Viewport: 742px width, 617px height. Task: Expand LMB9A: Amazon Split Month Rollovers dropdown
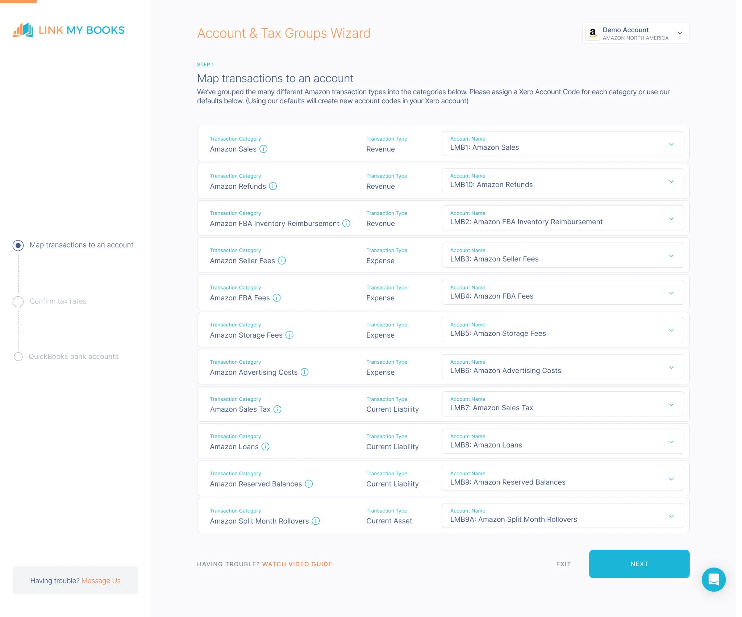point(563,516)
